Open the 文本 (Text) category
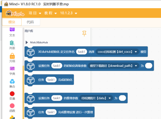The height and width of the screenshot is (119, 161). [12, 32]
